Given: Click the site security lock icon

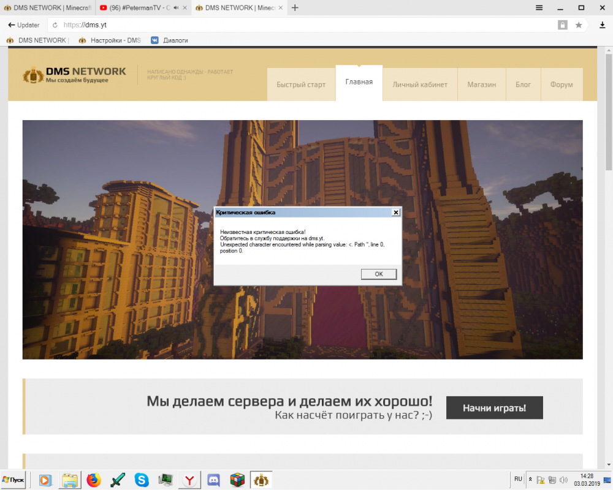Looking at the screenshot, I should click(x=562, y=25).
